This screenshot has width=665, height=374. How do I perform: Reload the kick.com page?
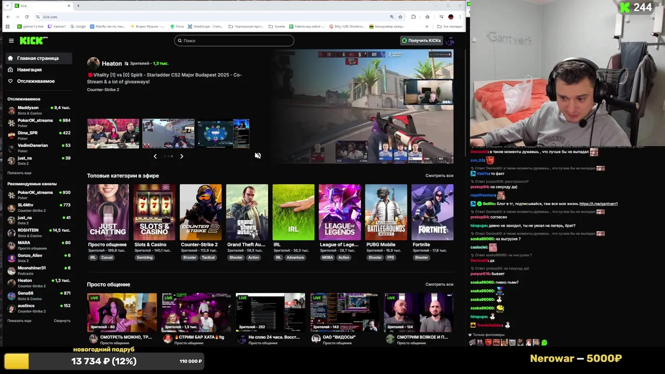(x=26, y=17)
